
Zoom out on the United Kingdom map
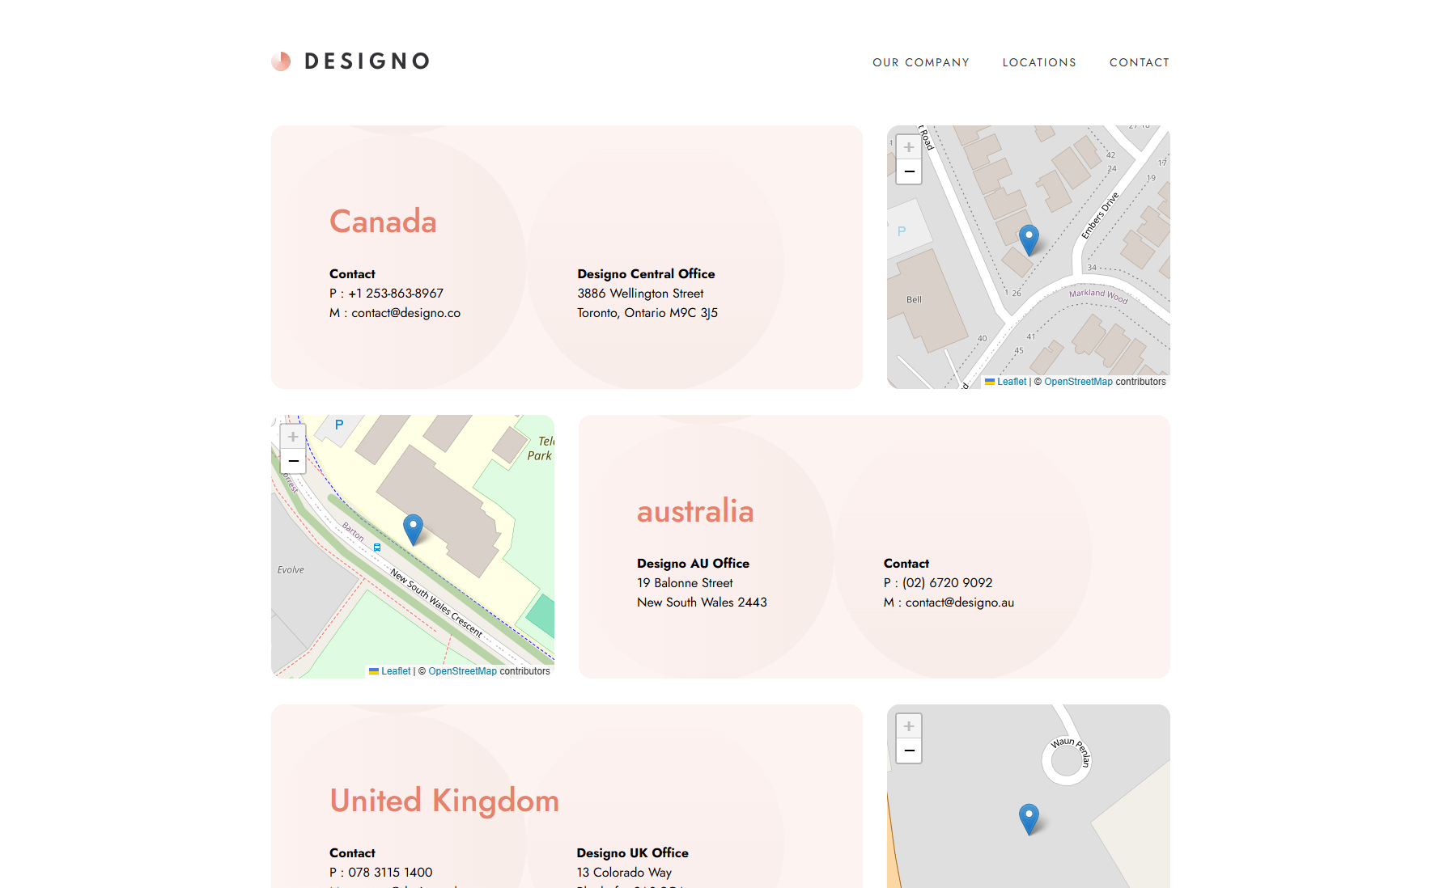click(909, 751)
